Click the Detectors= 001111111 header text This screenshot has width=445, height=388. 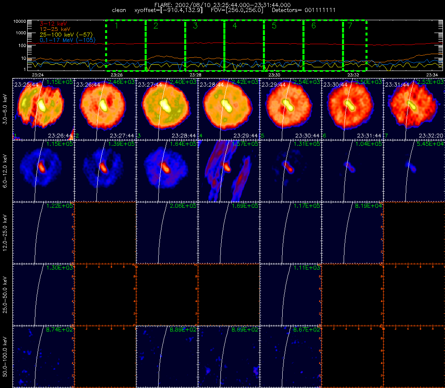304,10
